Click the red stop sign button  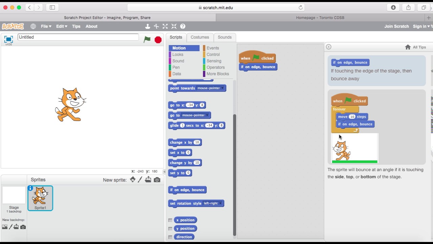[x=158, y=40]
